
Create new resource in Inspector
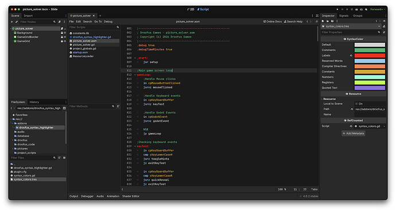[323, 21]
